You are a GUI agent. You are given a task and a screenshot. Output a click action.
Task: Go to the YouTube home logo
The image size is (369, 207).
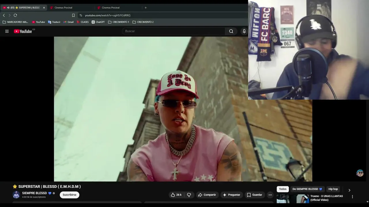click(x=23, y=31)
